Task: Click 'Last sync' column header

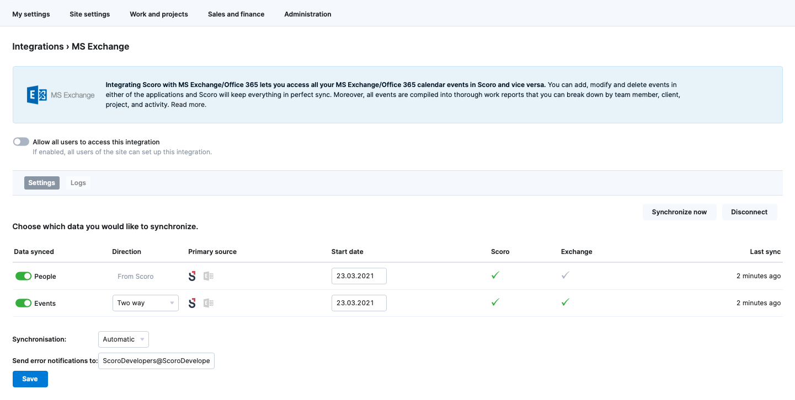Action: [x=765, y=252]
